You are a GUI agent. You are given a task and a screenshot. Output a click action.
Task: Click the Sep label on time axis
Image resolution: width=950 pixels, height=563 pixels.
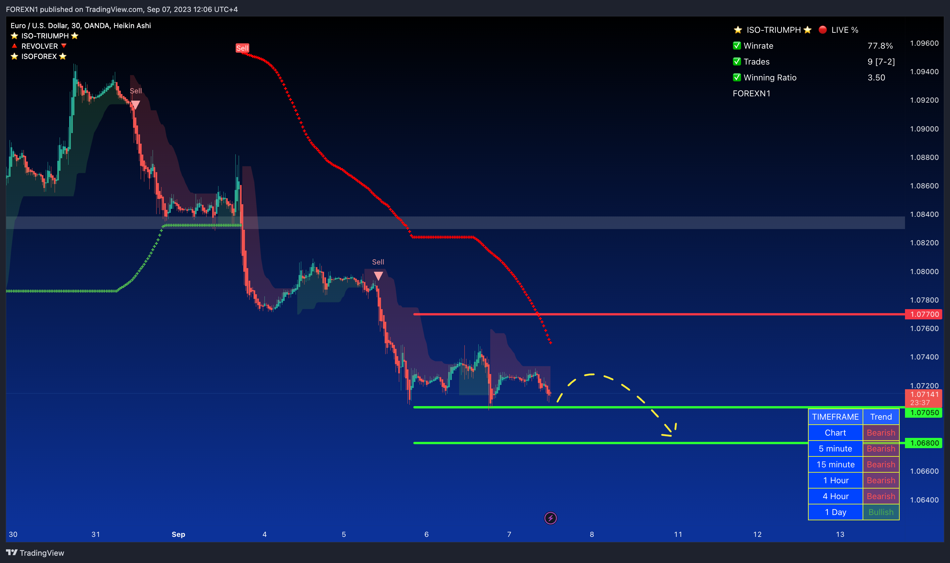coord(178,534)
